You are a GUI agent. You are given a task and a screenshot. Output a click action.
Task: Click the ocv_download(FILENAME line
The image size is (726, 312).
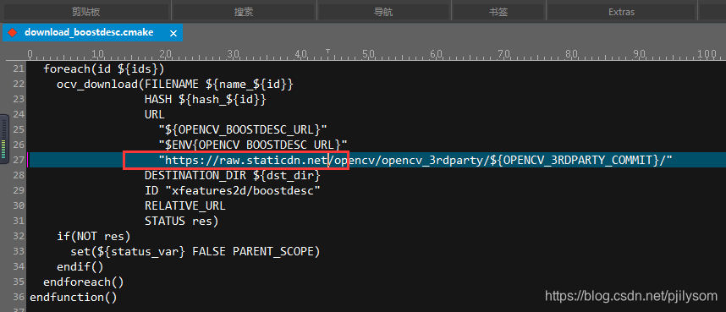(x=175, y=85)
